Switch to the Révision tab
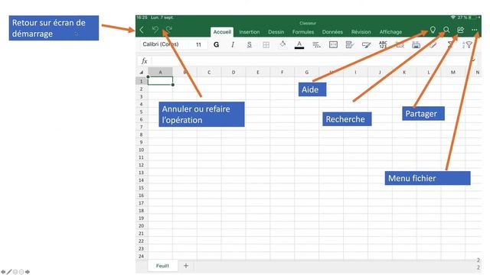The width and height of the screenshot is (490, 275). 361,32
